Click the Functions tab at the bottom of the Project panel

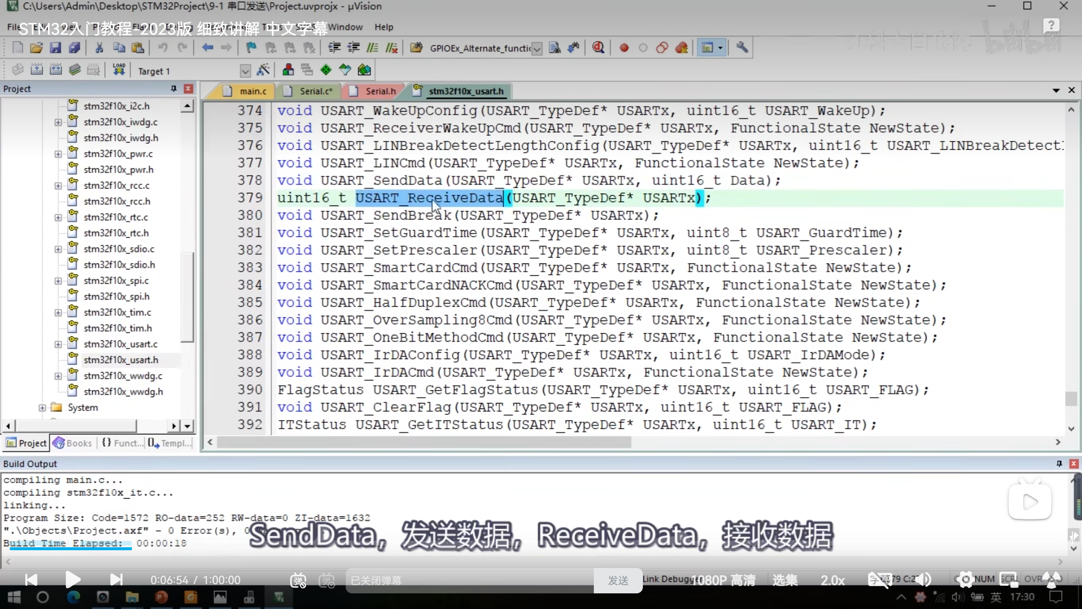[123, 443]
